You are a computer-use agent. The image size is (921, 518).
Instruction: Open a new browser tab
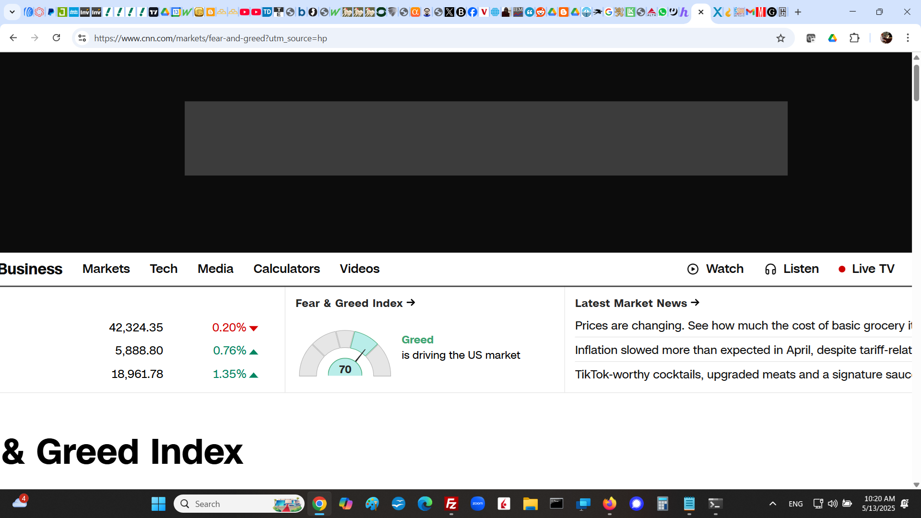(x=798, y=12)
